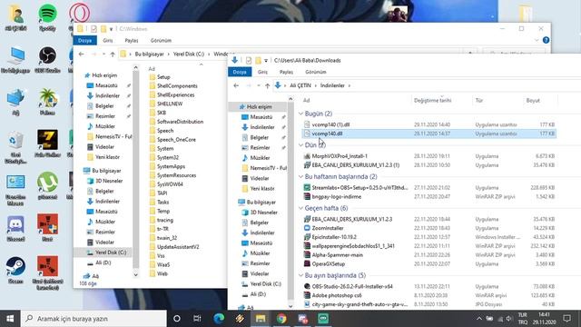Collapse Bu haftanın başlarında (2) group

[300, 176]
